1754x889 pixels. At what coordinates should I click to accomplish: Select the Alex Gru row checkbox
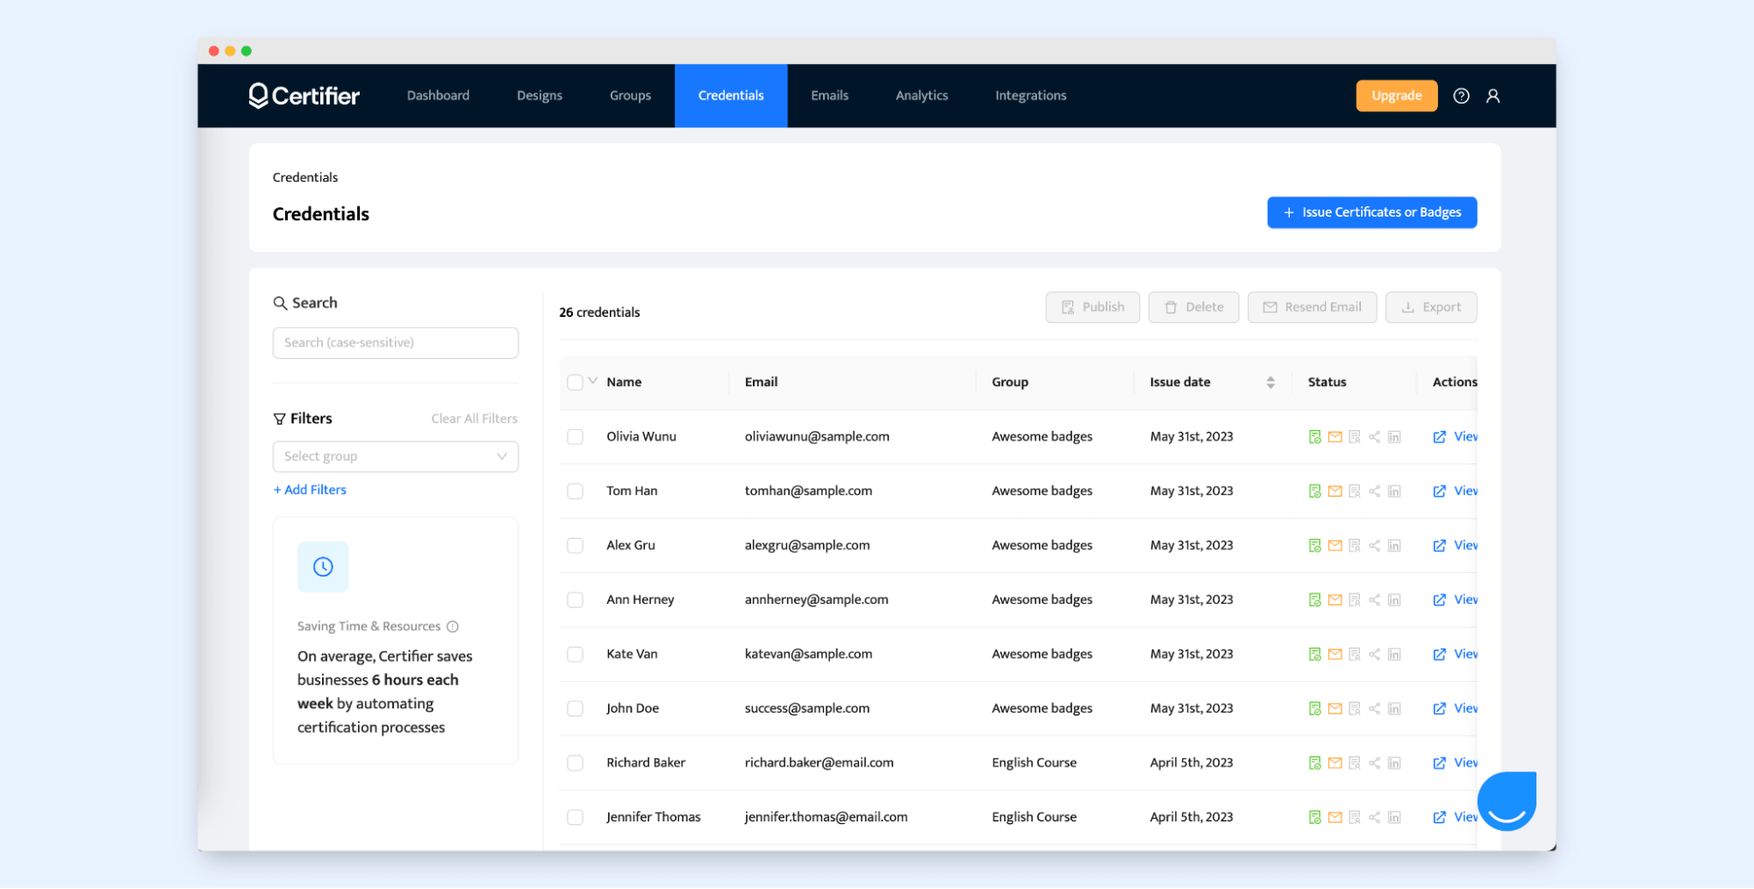(x=575, y=546)
